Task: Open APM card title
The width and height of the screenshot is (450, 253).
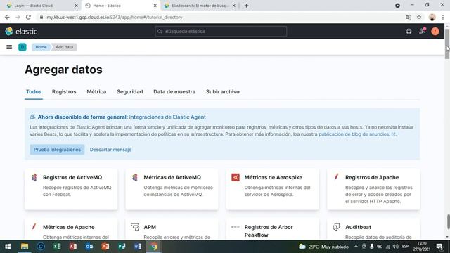Action: click(x=150, y=227)
